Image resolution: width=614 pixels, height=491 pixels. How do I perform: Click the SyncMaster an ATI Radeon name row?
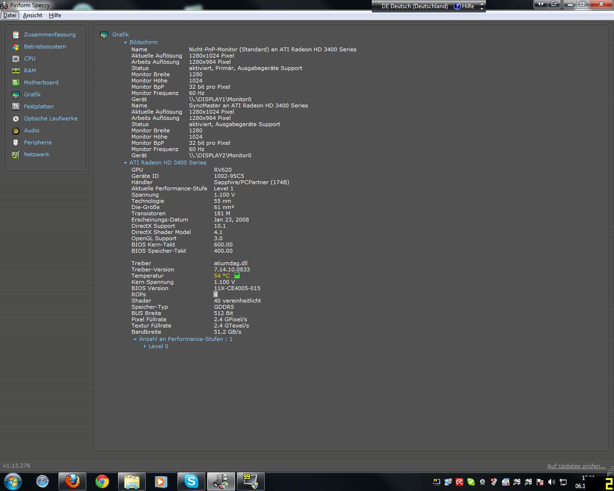tap(248, 105)
